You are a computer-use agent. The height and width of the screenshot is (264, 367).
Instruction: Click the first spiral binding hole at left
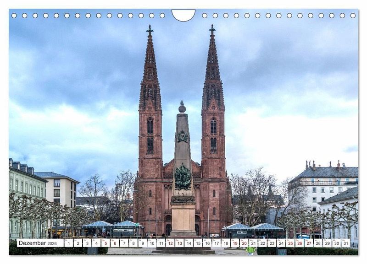(14, 16)
